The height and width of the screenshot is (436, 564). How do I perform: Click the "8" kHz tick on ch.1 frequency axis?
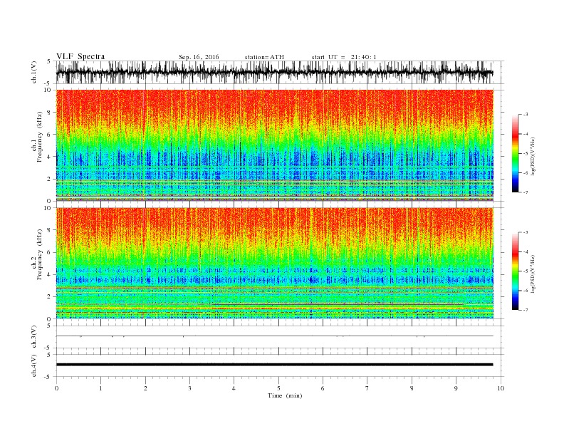pyautogui.click(x=50, y=113)
